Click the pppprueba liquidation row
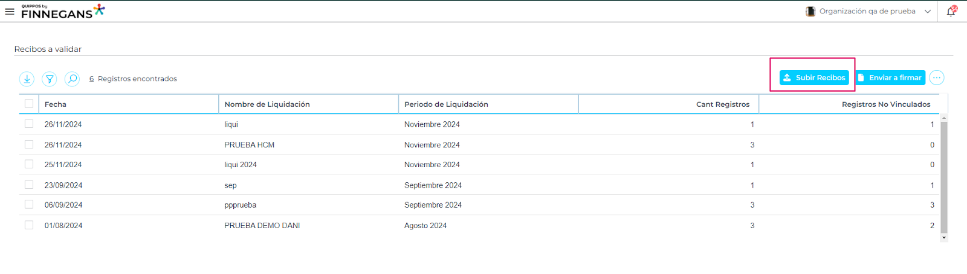This screenshot has height=274, width=967. click(241, 205)
